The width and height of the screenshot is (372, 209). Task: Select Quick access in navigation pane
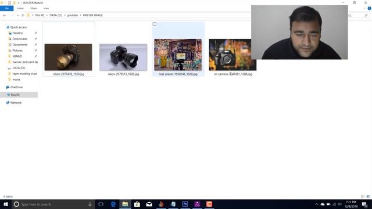coord(19,27)
